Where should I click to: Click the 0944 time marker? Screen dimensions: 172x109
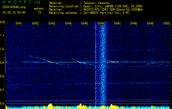pos(68,23)
